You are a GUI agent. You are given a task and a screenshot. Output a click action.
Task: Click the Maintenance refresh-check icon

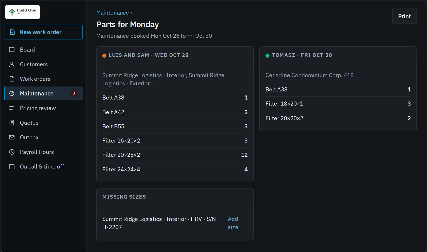click(12, 93)
